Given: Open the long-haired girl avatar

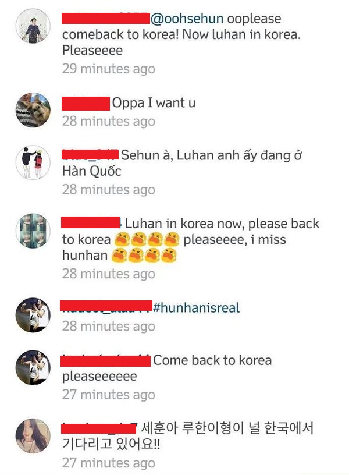Looking at the screenshot, I should click(33, 436).
